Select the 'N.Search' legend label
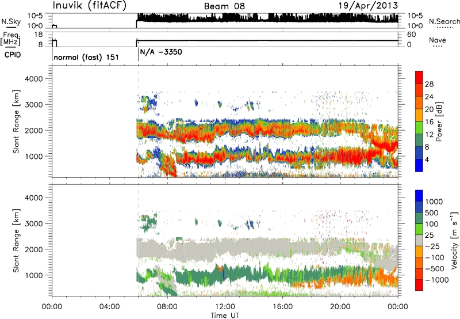This screenshot has width=460, height=319. [444, 21]
